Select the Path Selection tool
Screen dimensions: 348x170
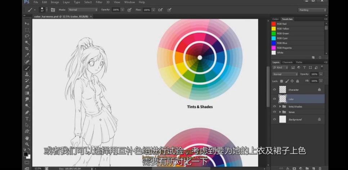pyautogui.click(x=27, y=125)
